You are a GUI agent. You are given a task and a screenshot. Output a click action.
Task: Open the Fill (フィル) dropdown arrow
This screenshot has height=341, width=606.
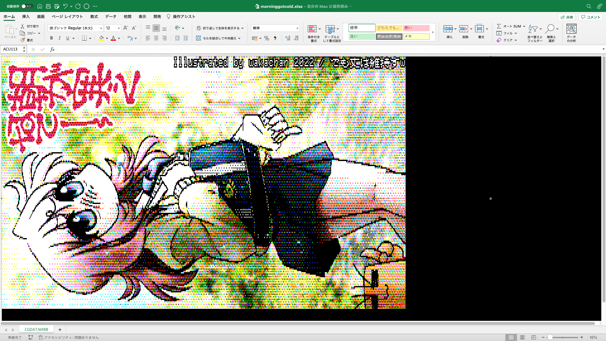tap(516, 33)
